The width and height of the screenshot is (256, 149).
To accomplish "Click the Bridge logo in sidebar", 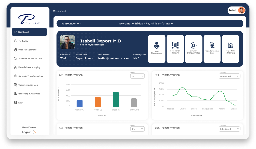I will point(30,19).
